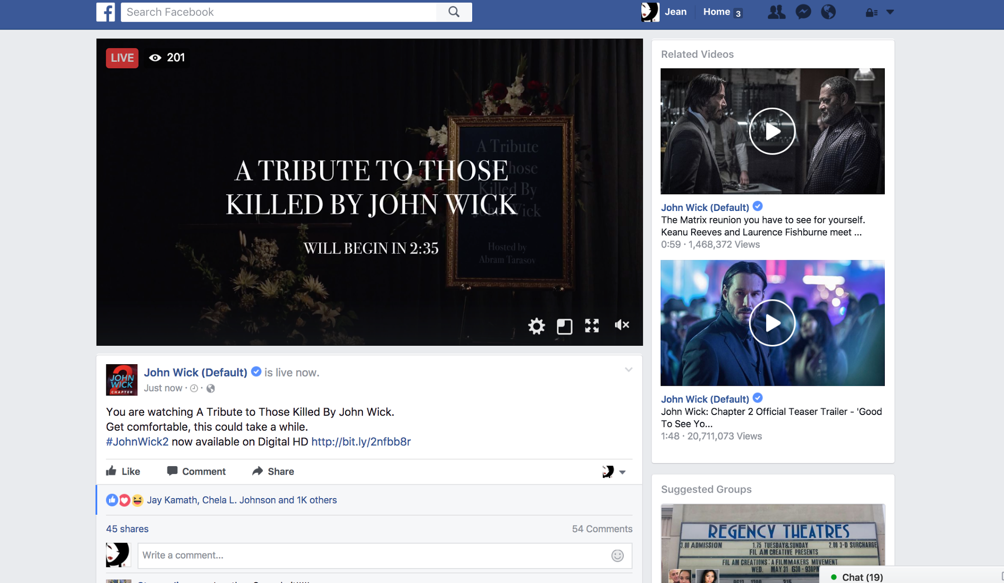This screenshot has width=1004, height=583.
Task: Play the Chapter 2 Teaser Trailer video
Action: [772, 323]
